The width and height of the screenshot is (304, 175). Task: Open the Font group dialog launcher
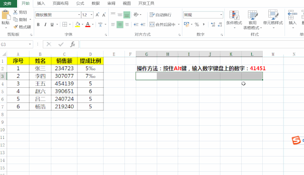pyautogui.click(x=106, y=35)
